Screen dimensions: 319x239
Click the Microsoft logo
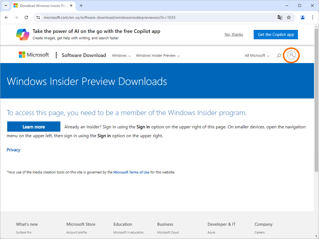tap(34, 54)
